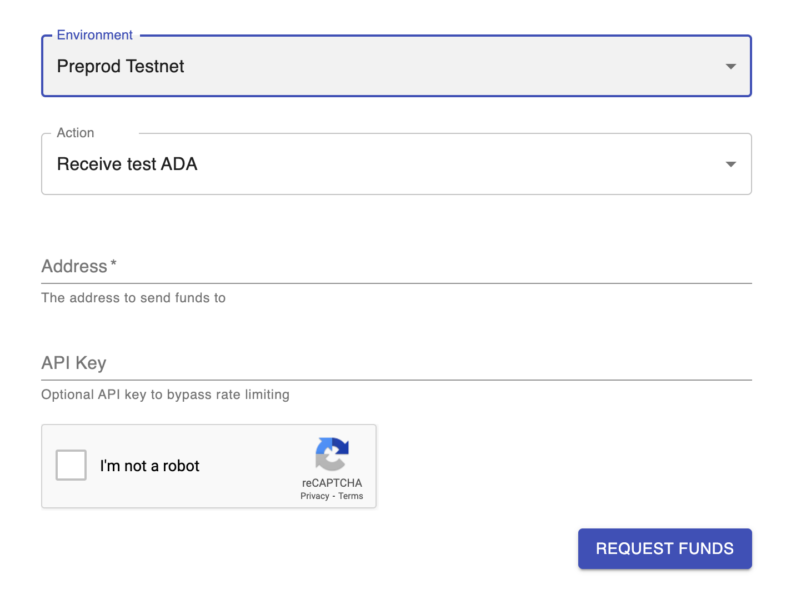Open the Action dropdown showing Receive test ADA
801x599 pixels.
coord(397,164)
